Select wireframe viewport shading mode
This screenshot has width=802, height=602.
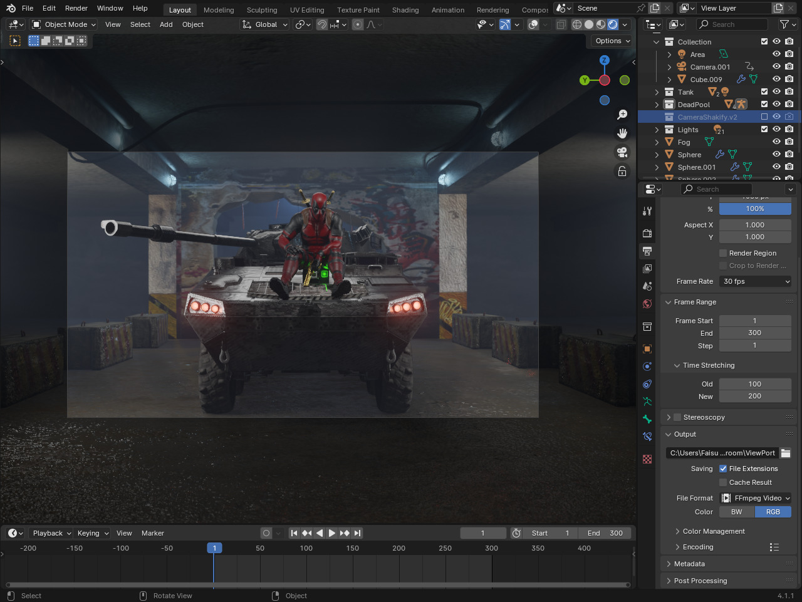point(577,24)
